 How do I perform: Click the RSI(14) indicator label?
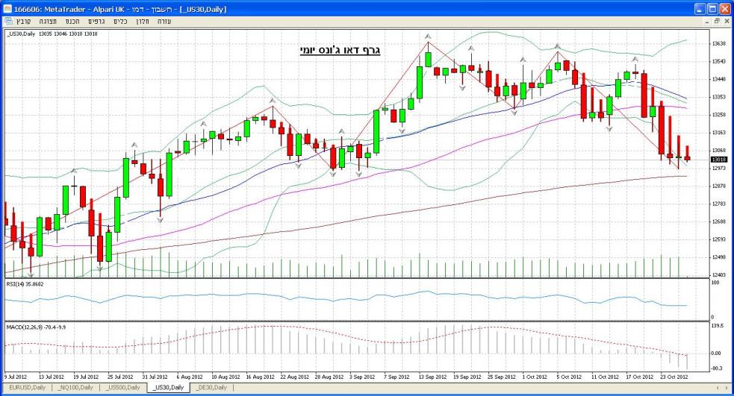click(25, 283)
